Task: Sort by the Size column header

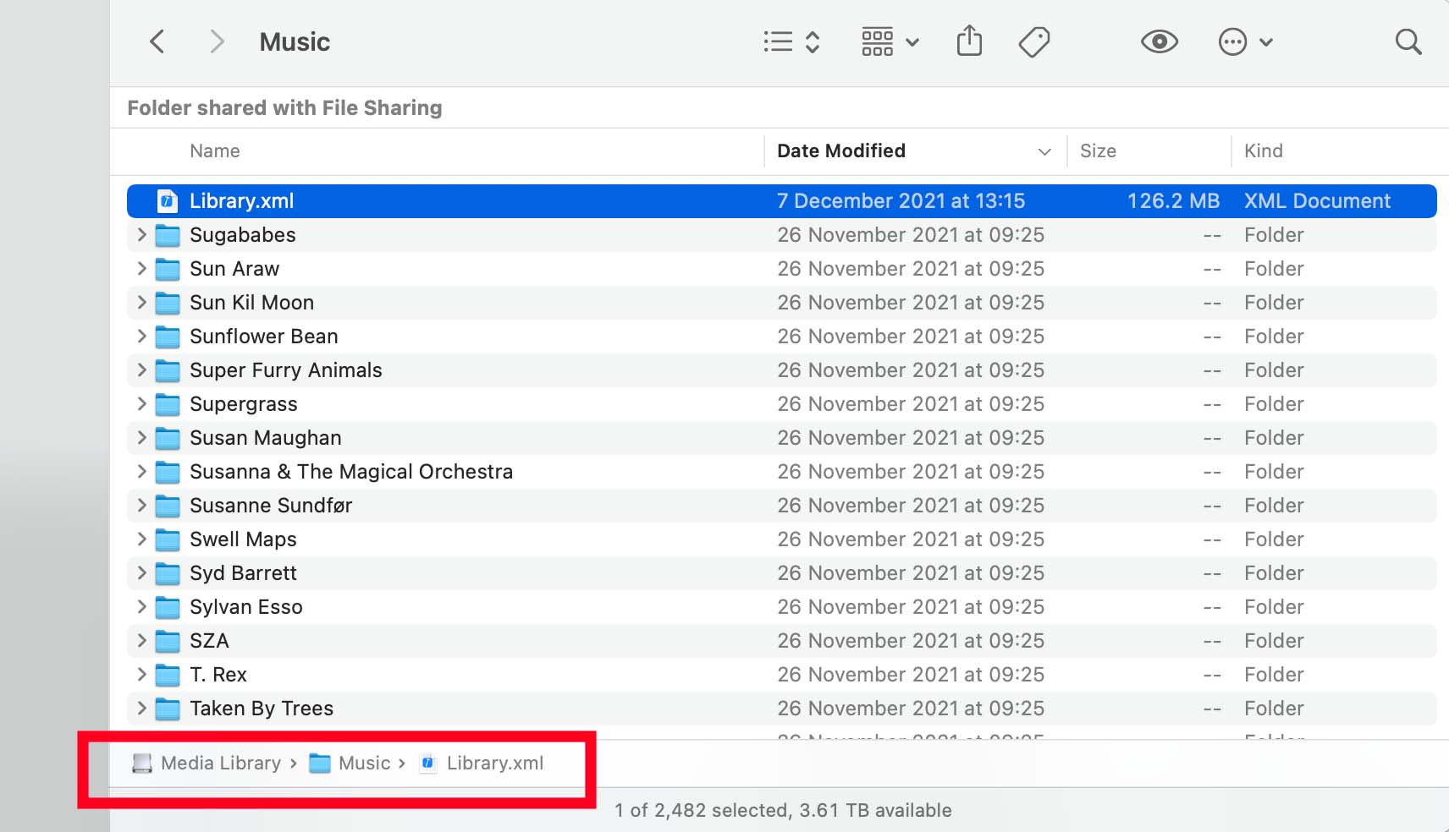Action: pos(1098,151)
